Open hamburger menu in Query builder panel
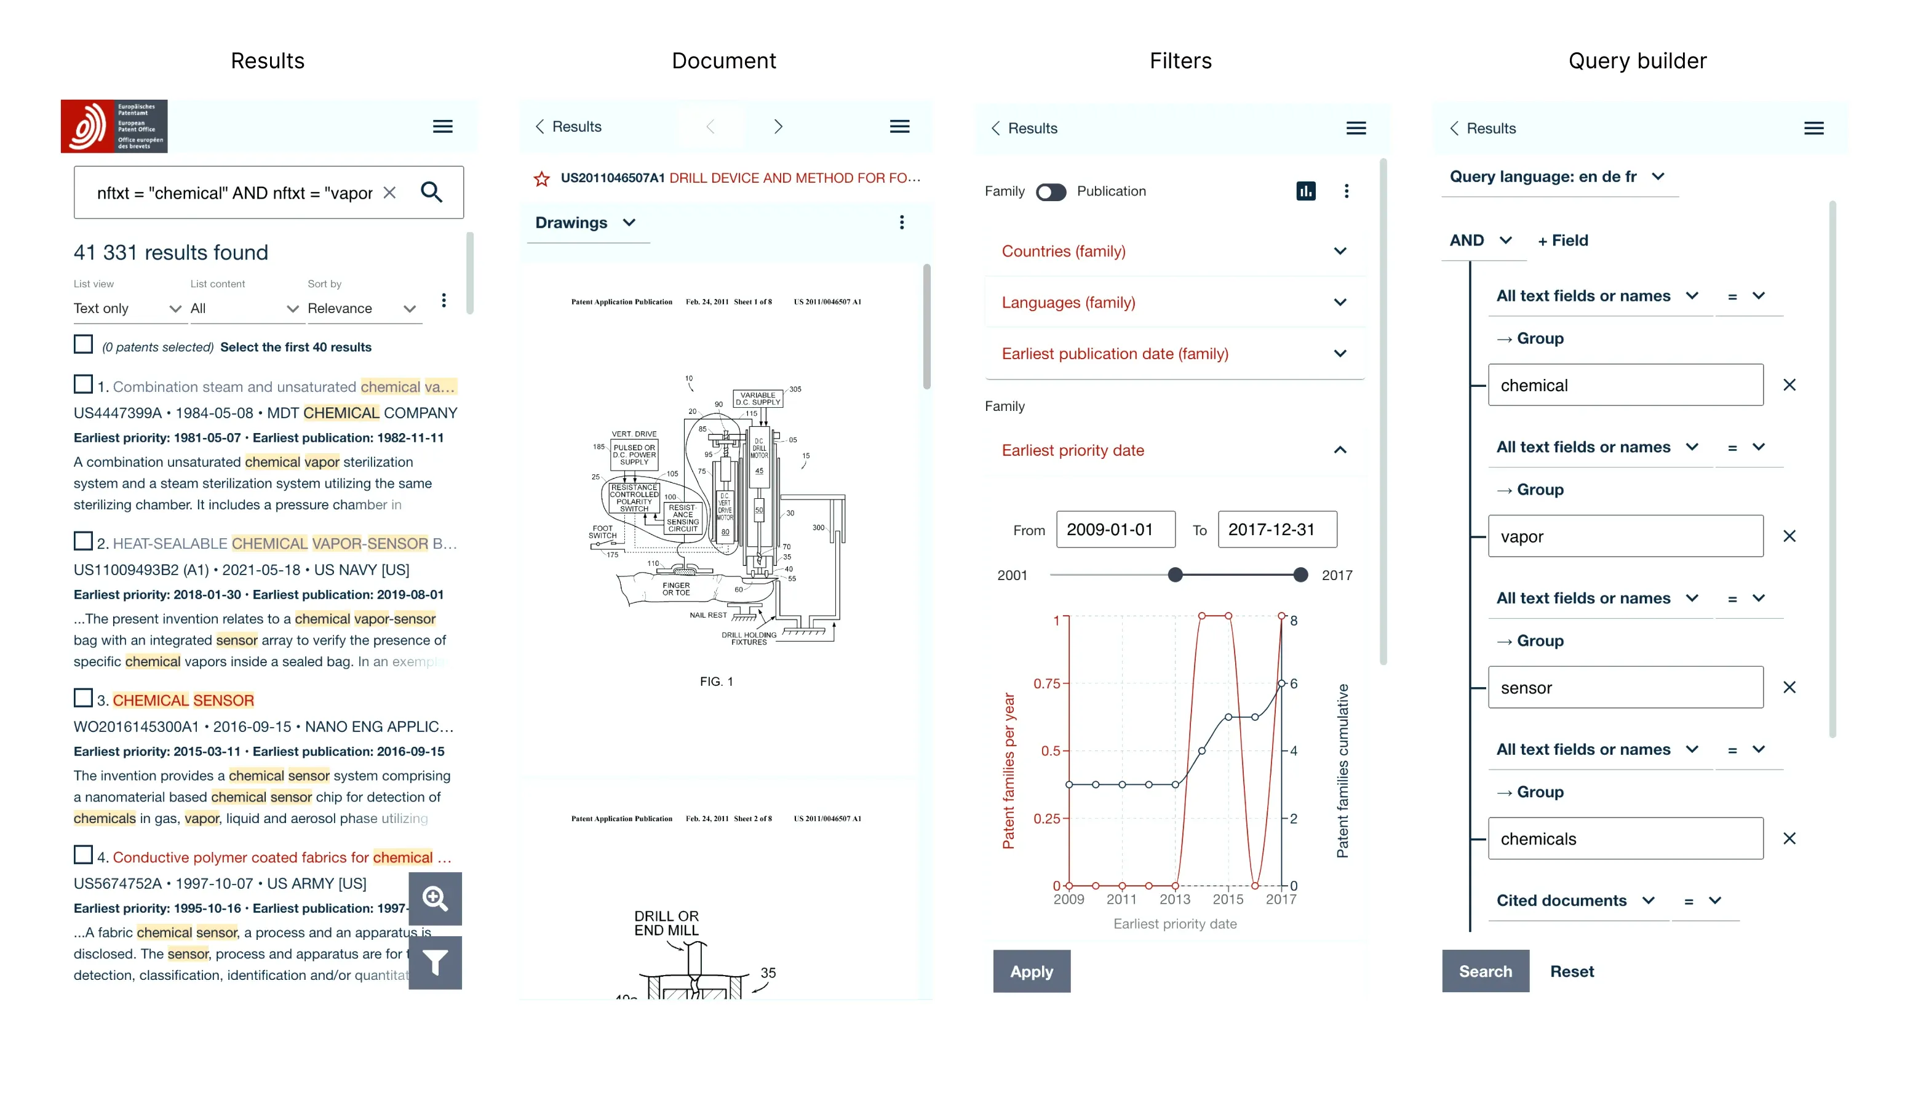The height and width of the screenshot is (1098, 1910). pos(1814,128)
